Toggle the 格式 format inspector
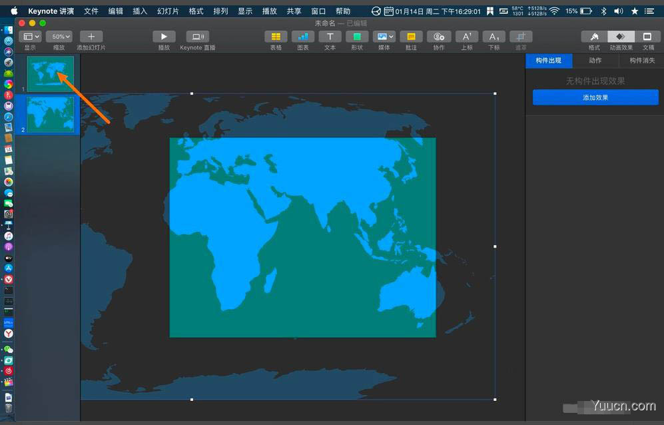 click(594, 37)
